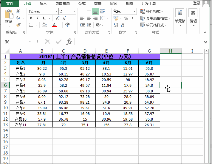Click 条件格式 conditional formatting button

[151, 11]
